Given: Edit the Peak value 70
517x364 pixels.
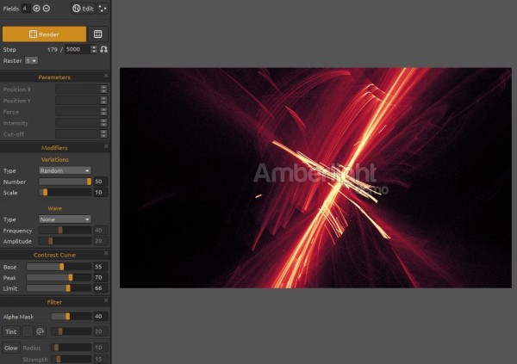Looking at the screenshot, I should pos(101,278).
